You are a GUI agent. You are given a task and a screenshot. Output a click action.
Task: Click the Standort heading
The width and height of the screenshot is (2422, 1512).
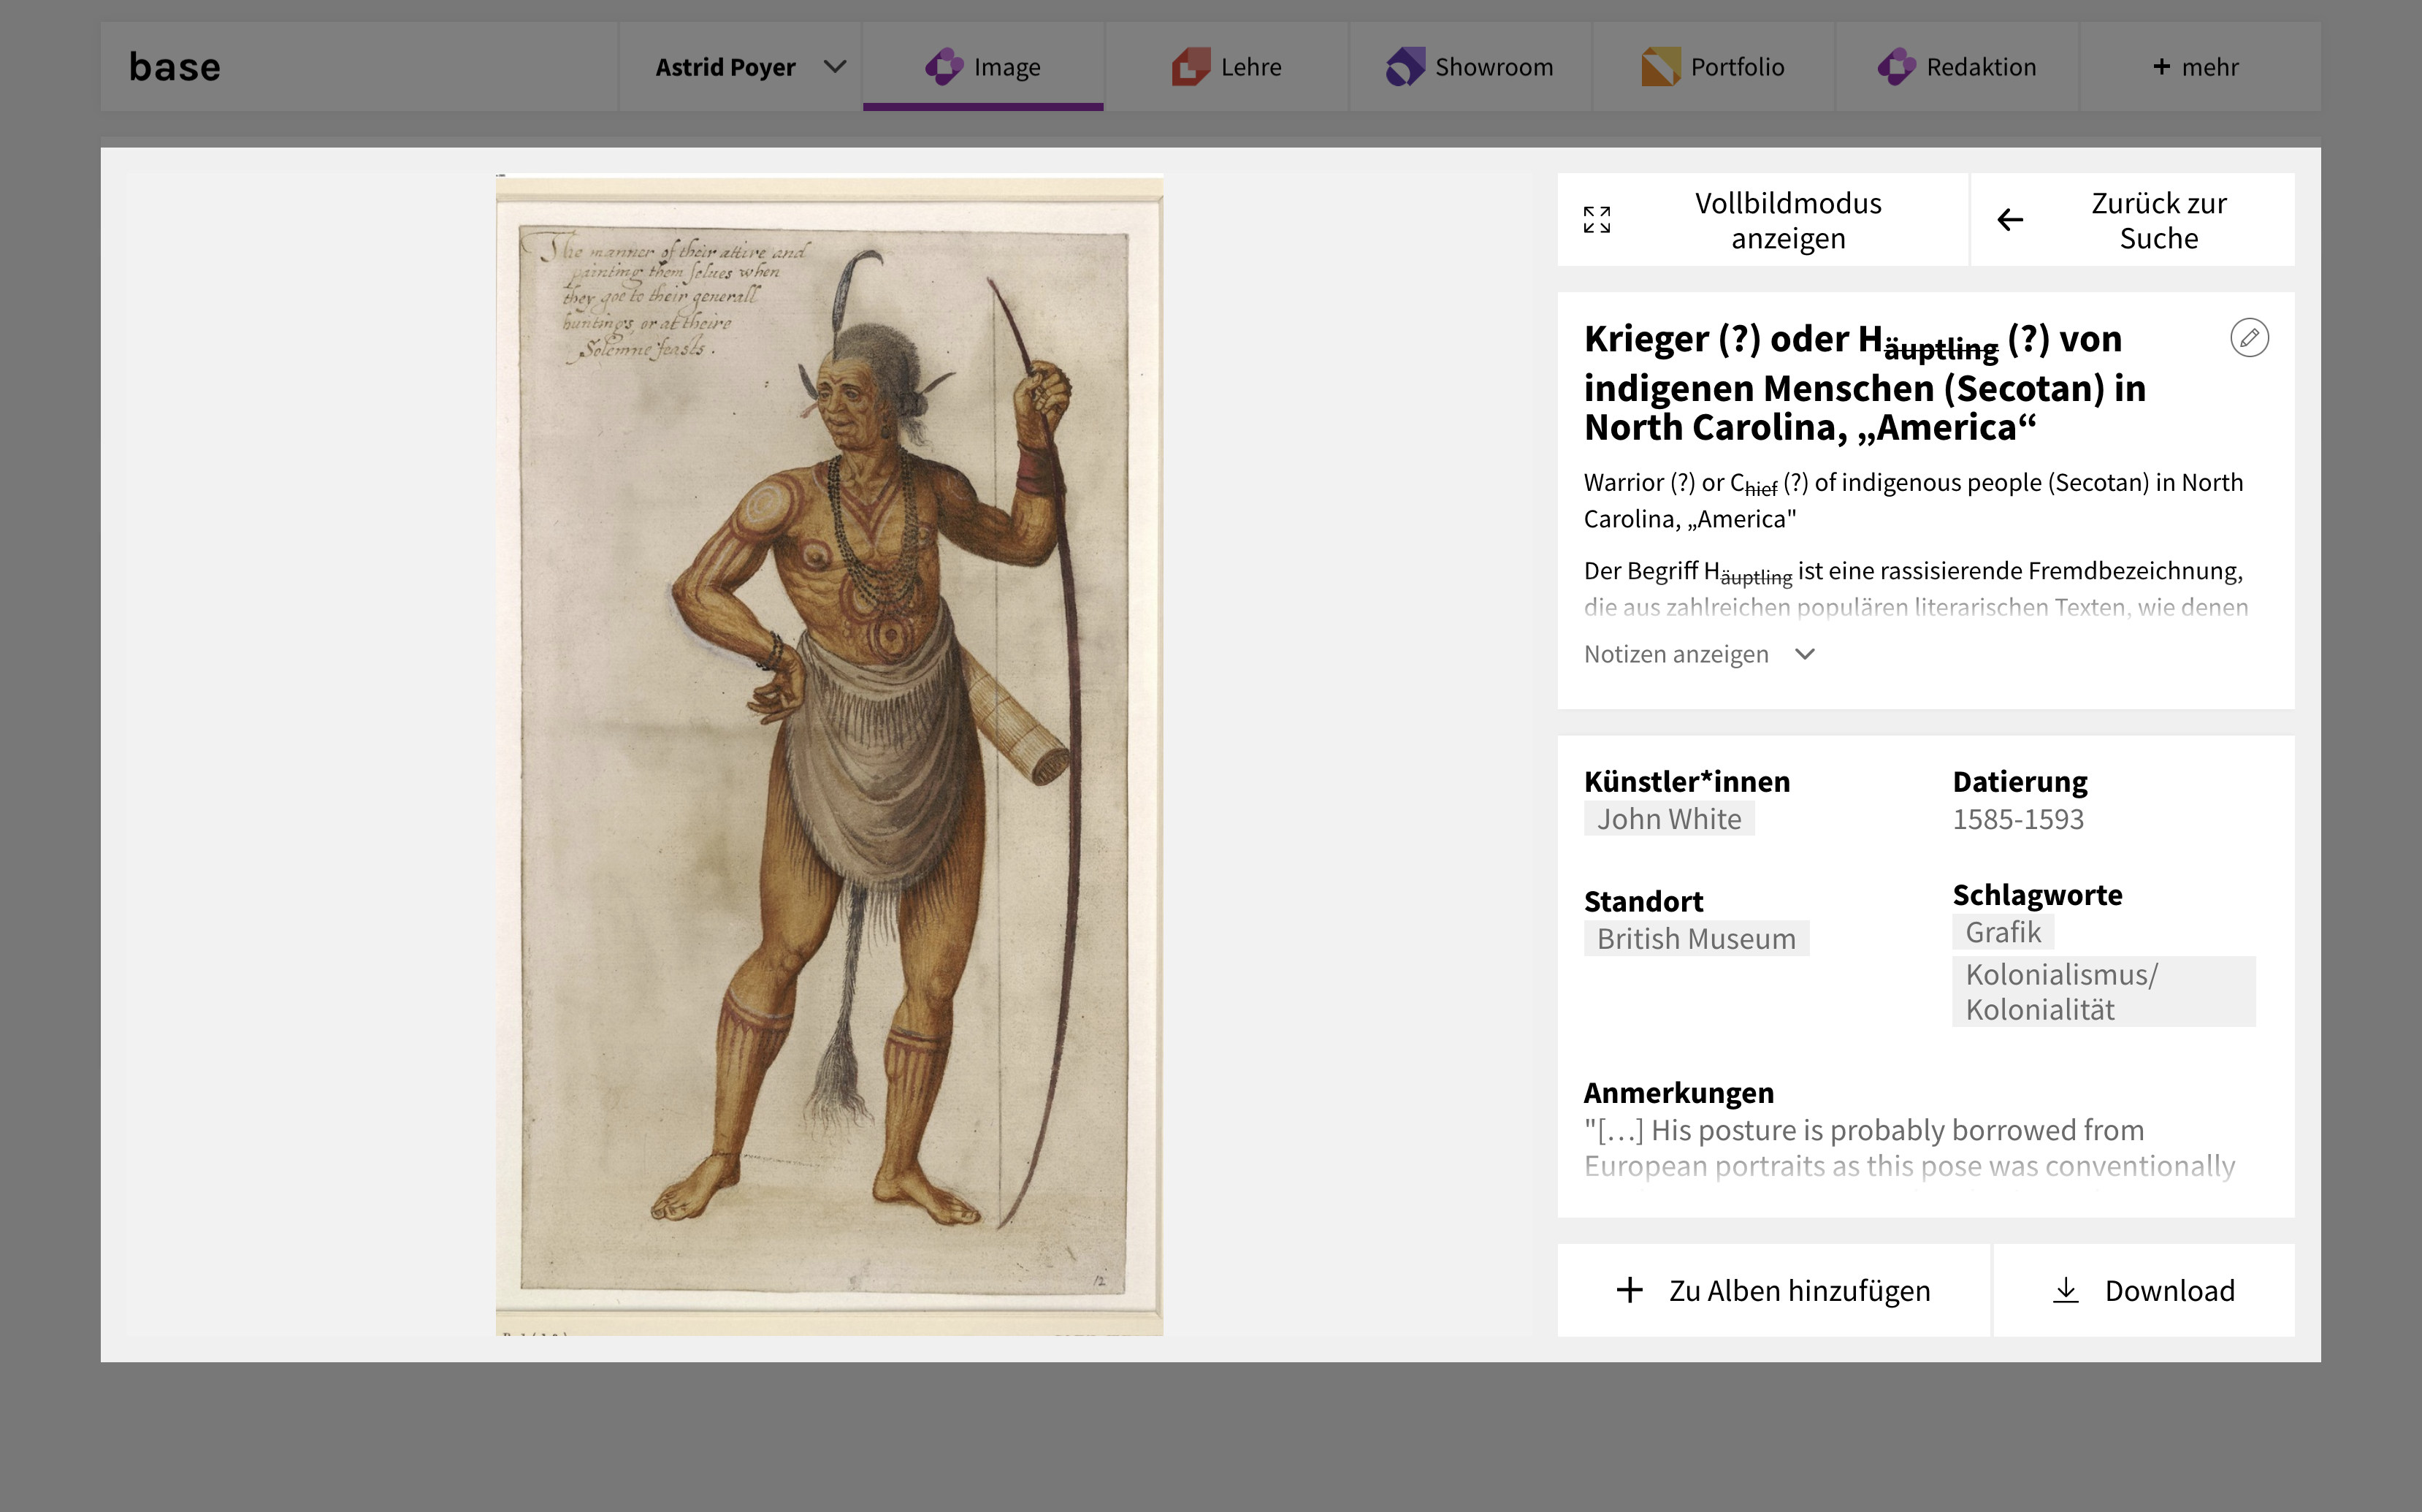point(1643,901)
